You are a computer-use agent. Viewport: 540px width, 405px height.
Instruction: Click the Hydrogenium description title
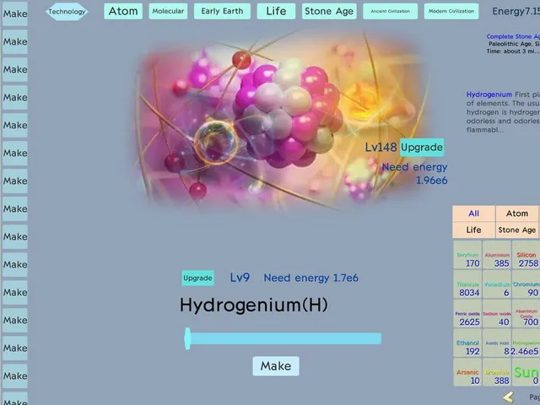489,94
